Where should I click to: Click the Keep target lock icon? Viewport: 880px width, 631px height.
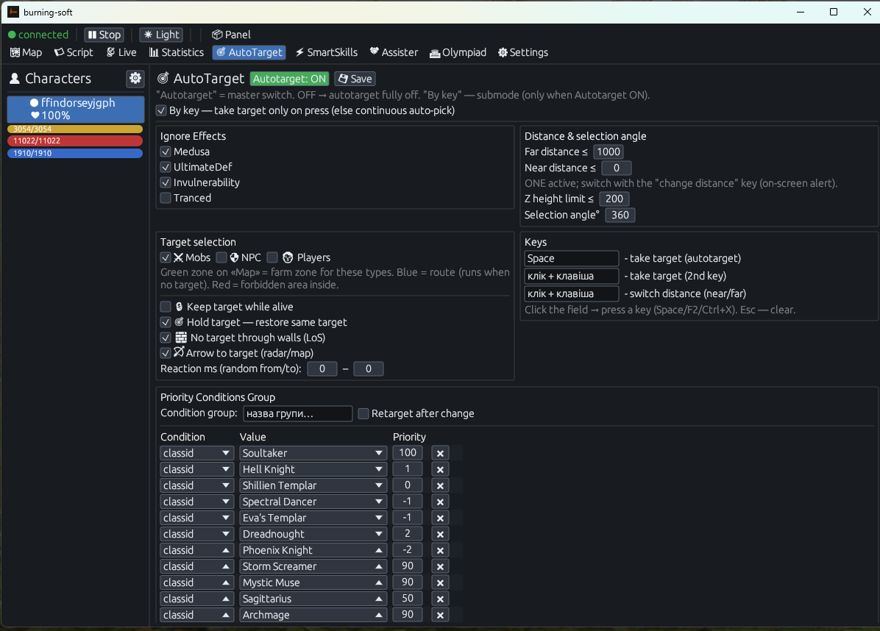tap(179, 307)
